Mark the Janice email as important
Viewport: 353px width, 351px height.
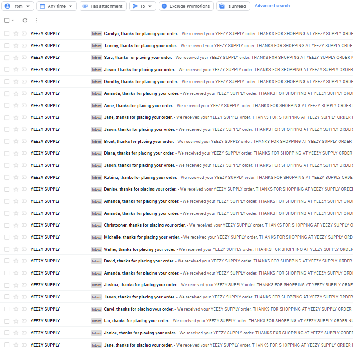pos(25,333)
